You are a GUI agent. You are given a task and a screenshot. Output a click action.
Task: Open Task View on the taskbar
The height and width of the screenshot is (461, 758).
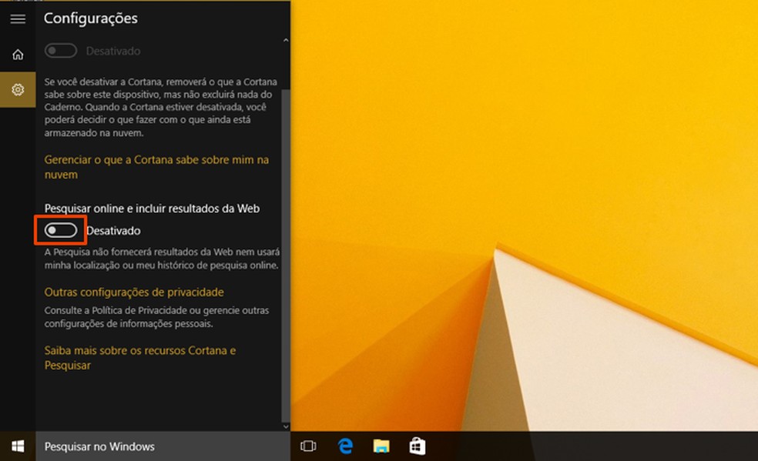(x=309, y=446)
